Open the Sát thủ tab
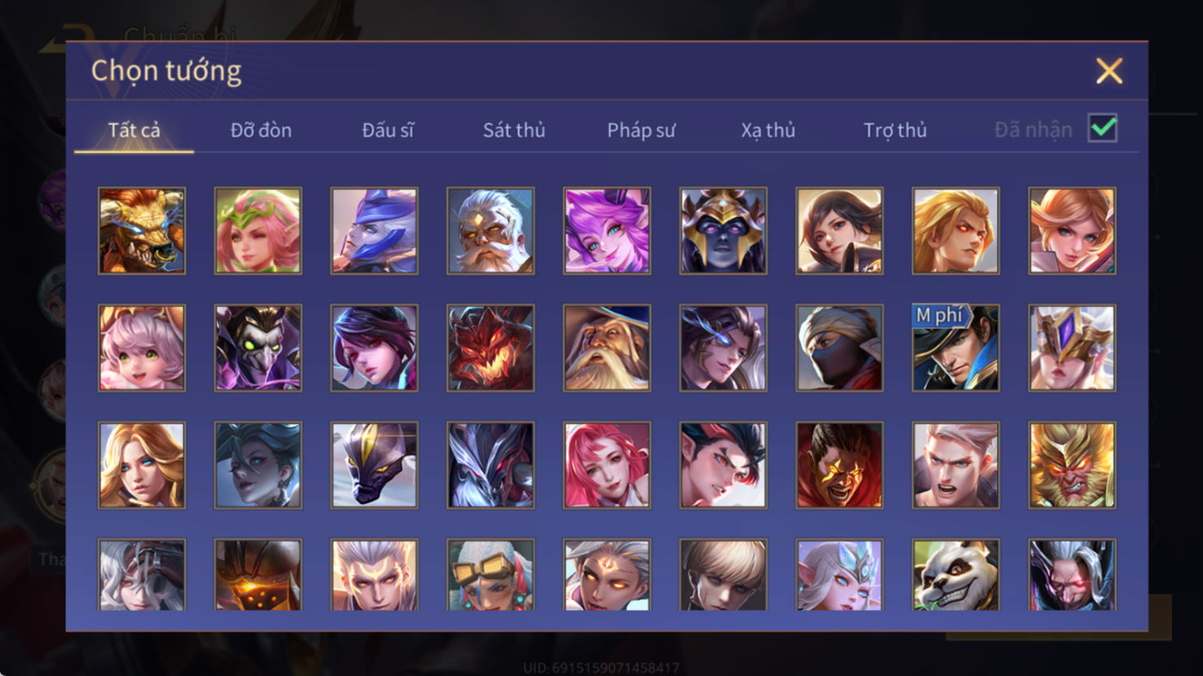 pyautogui.click(x=514, y=129)
